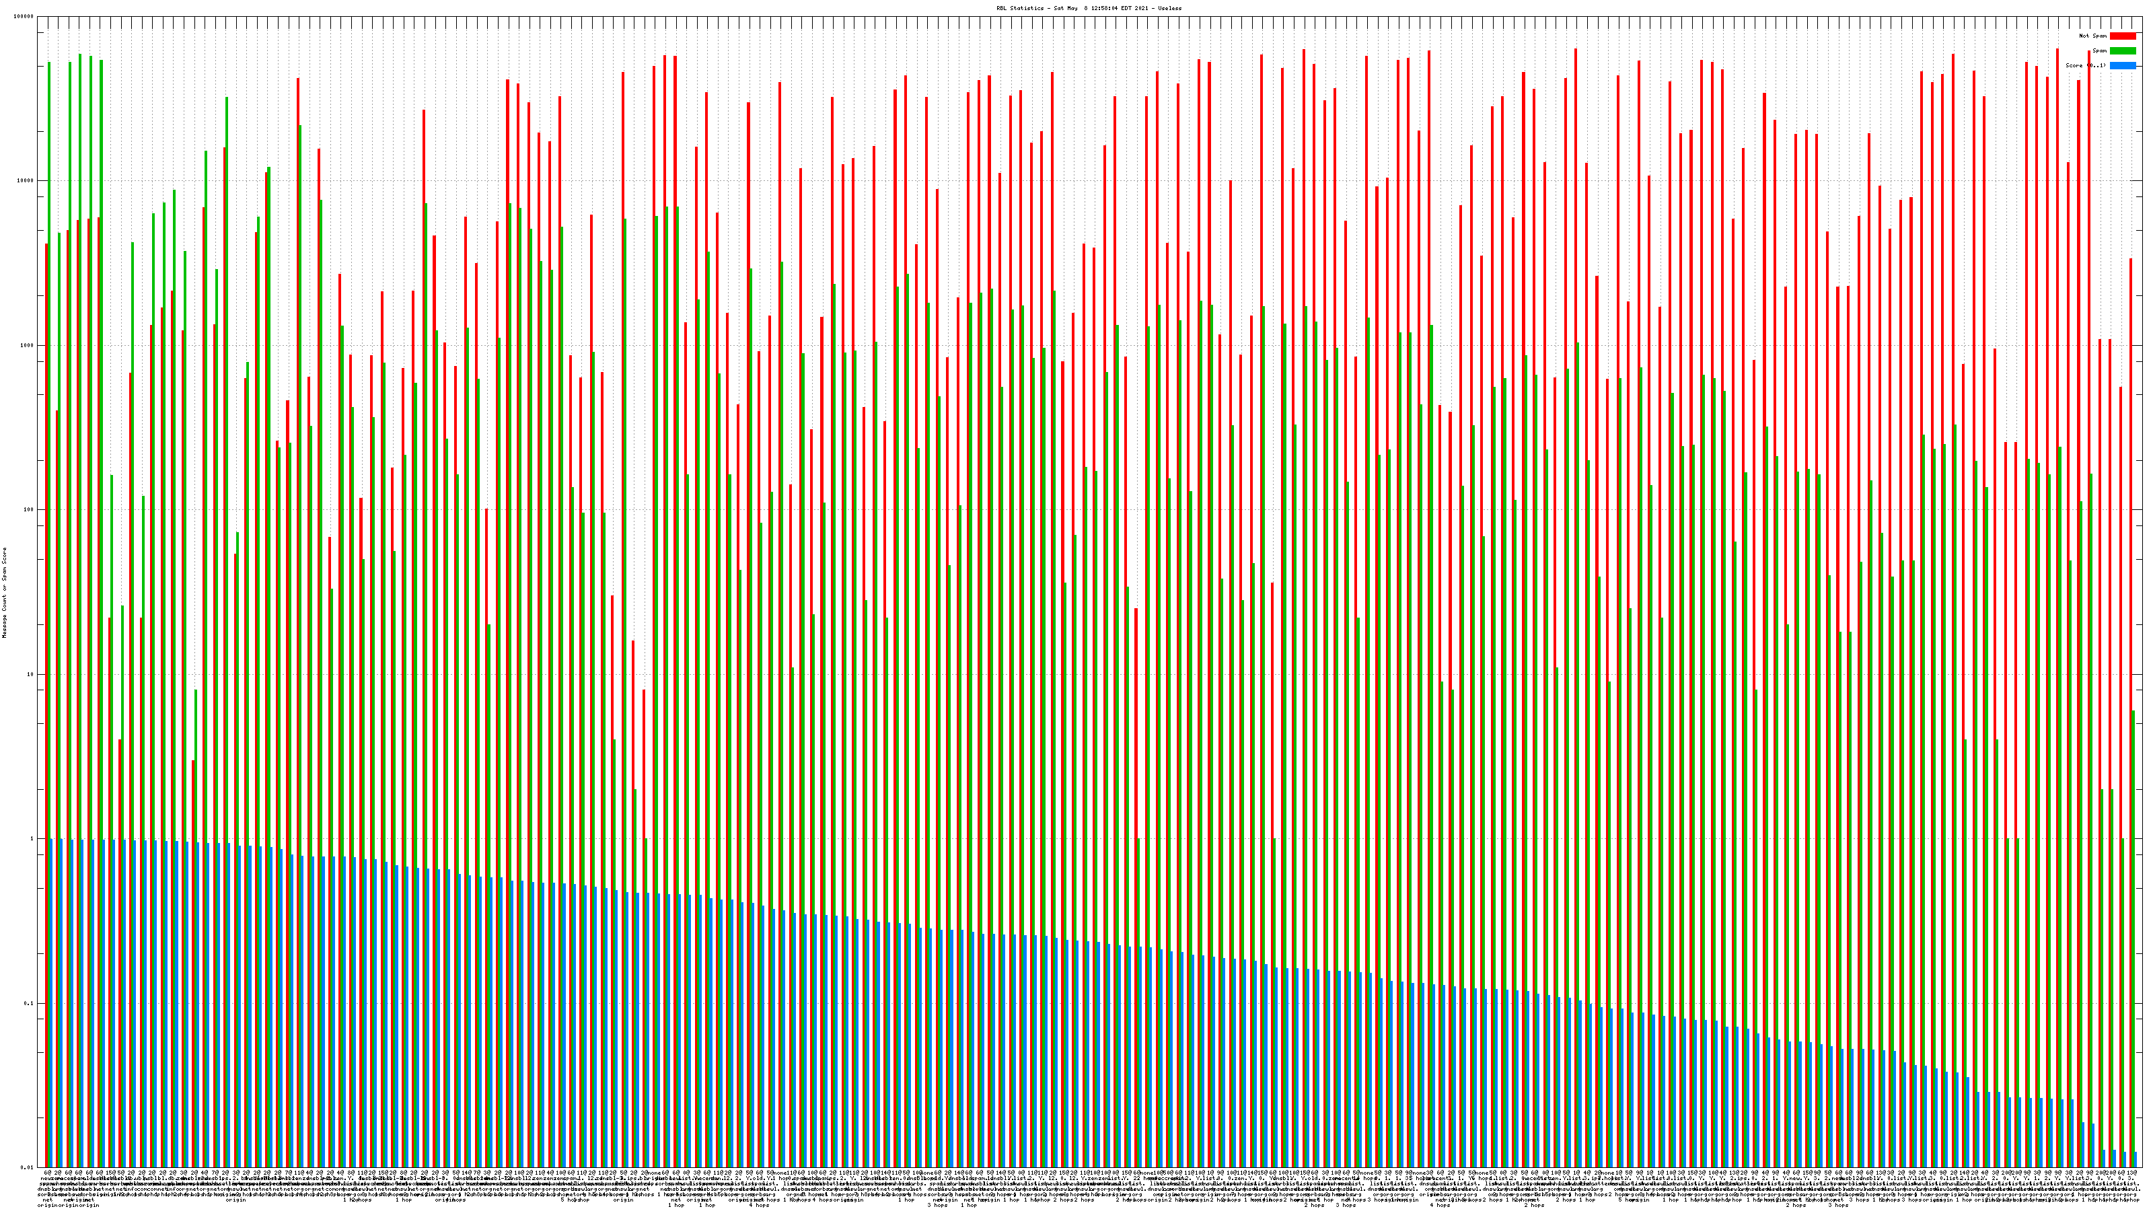Click the 10 y-axis tick label
Viewport: 2153px width, 1211px height.
[x=31, y=674]
